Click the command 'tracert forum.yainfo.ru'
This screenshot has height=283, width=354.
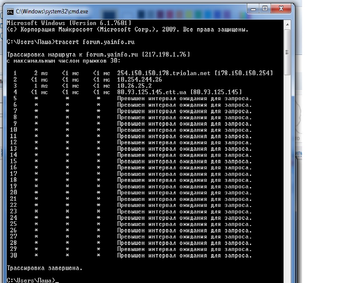tap(95, 42)
